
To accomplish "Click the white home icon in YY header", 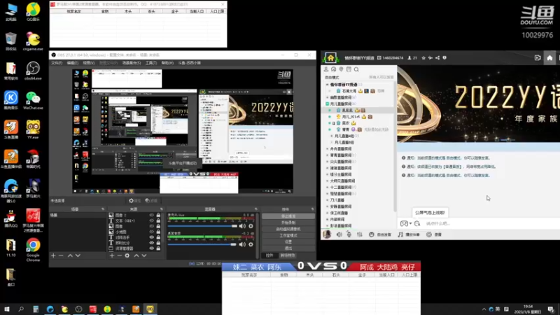I will click(x=549, y=58).
